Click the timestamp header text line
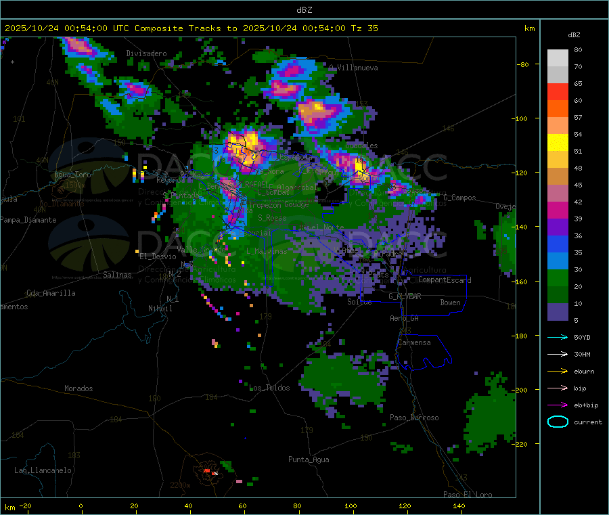Screen dimensions: 609x515 191,28
